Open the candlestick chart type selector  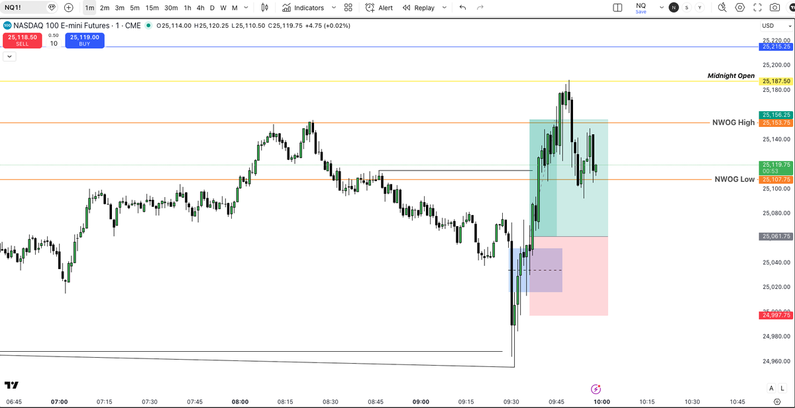[264, 8]
